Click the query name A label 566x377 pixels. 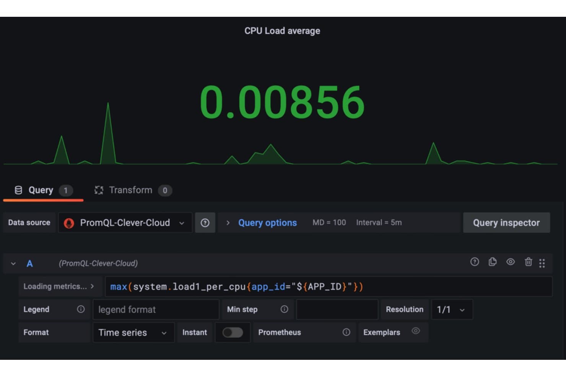coord(29,264)
